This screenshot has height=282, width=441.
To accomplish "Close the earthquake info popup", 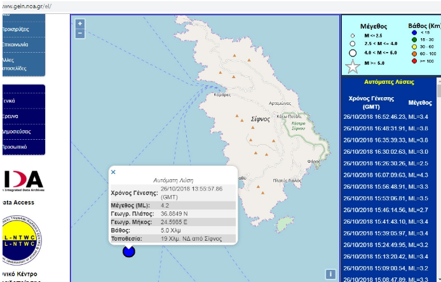I will click(113, 172).
